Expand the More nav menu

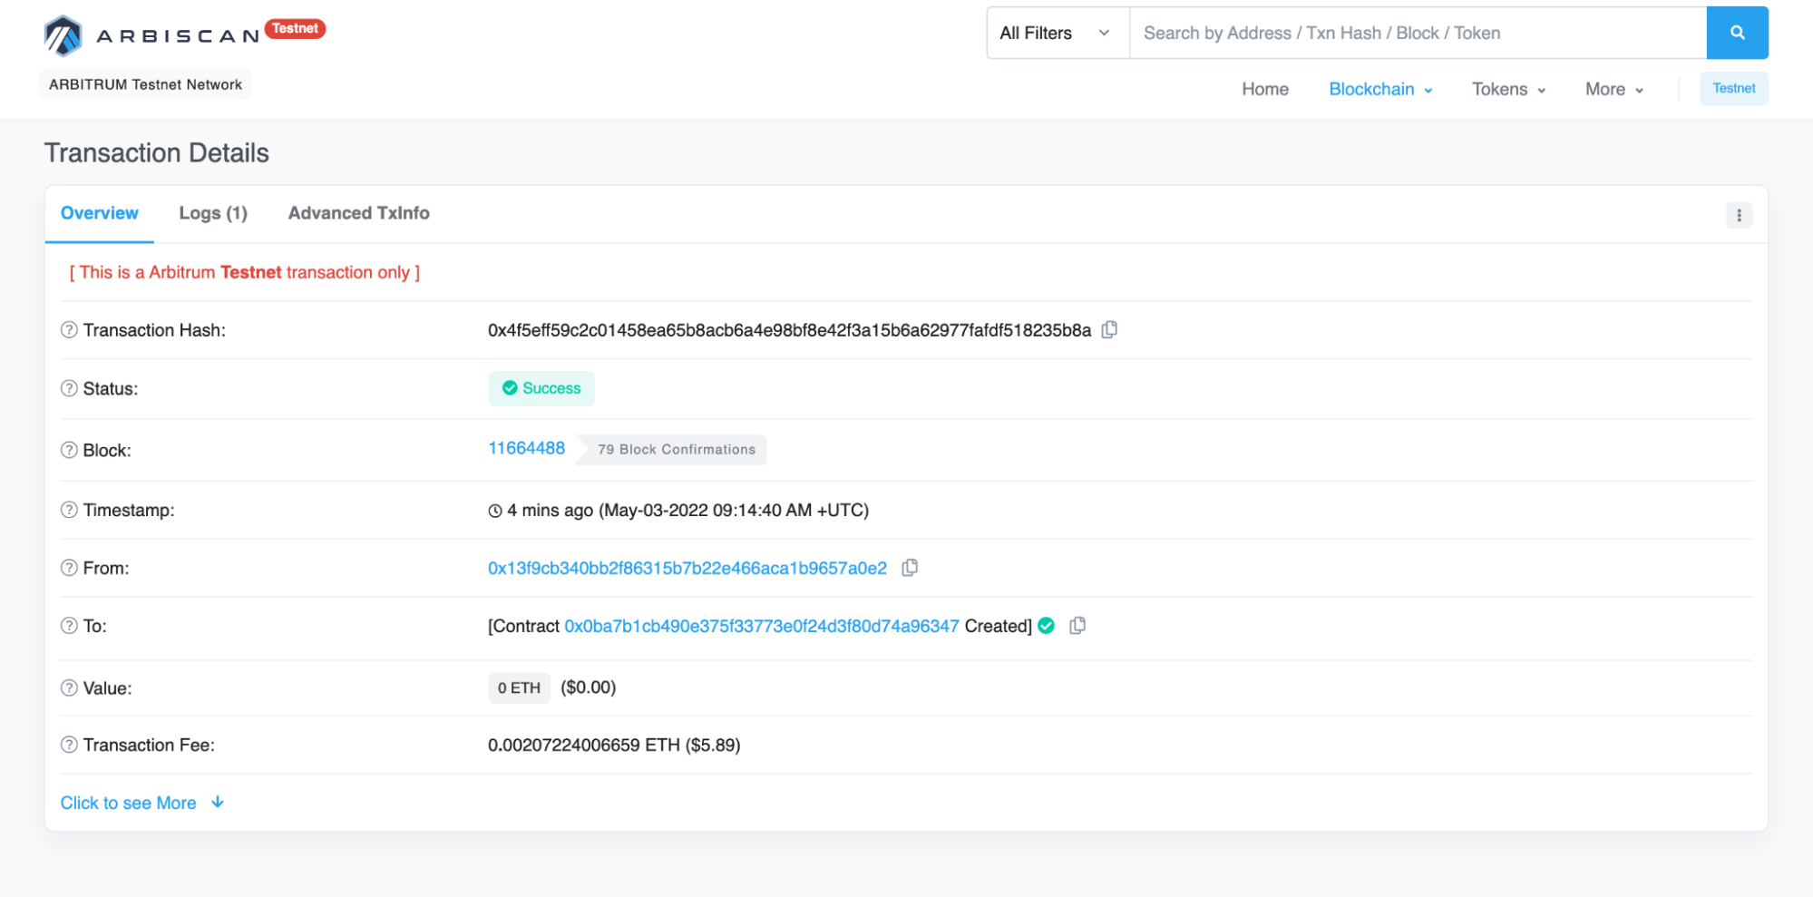[x=1613, y=89]
